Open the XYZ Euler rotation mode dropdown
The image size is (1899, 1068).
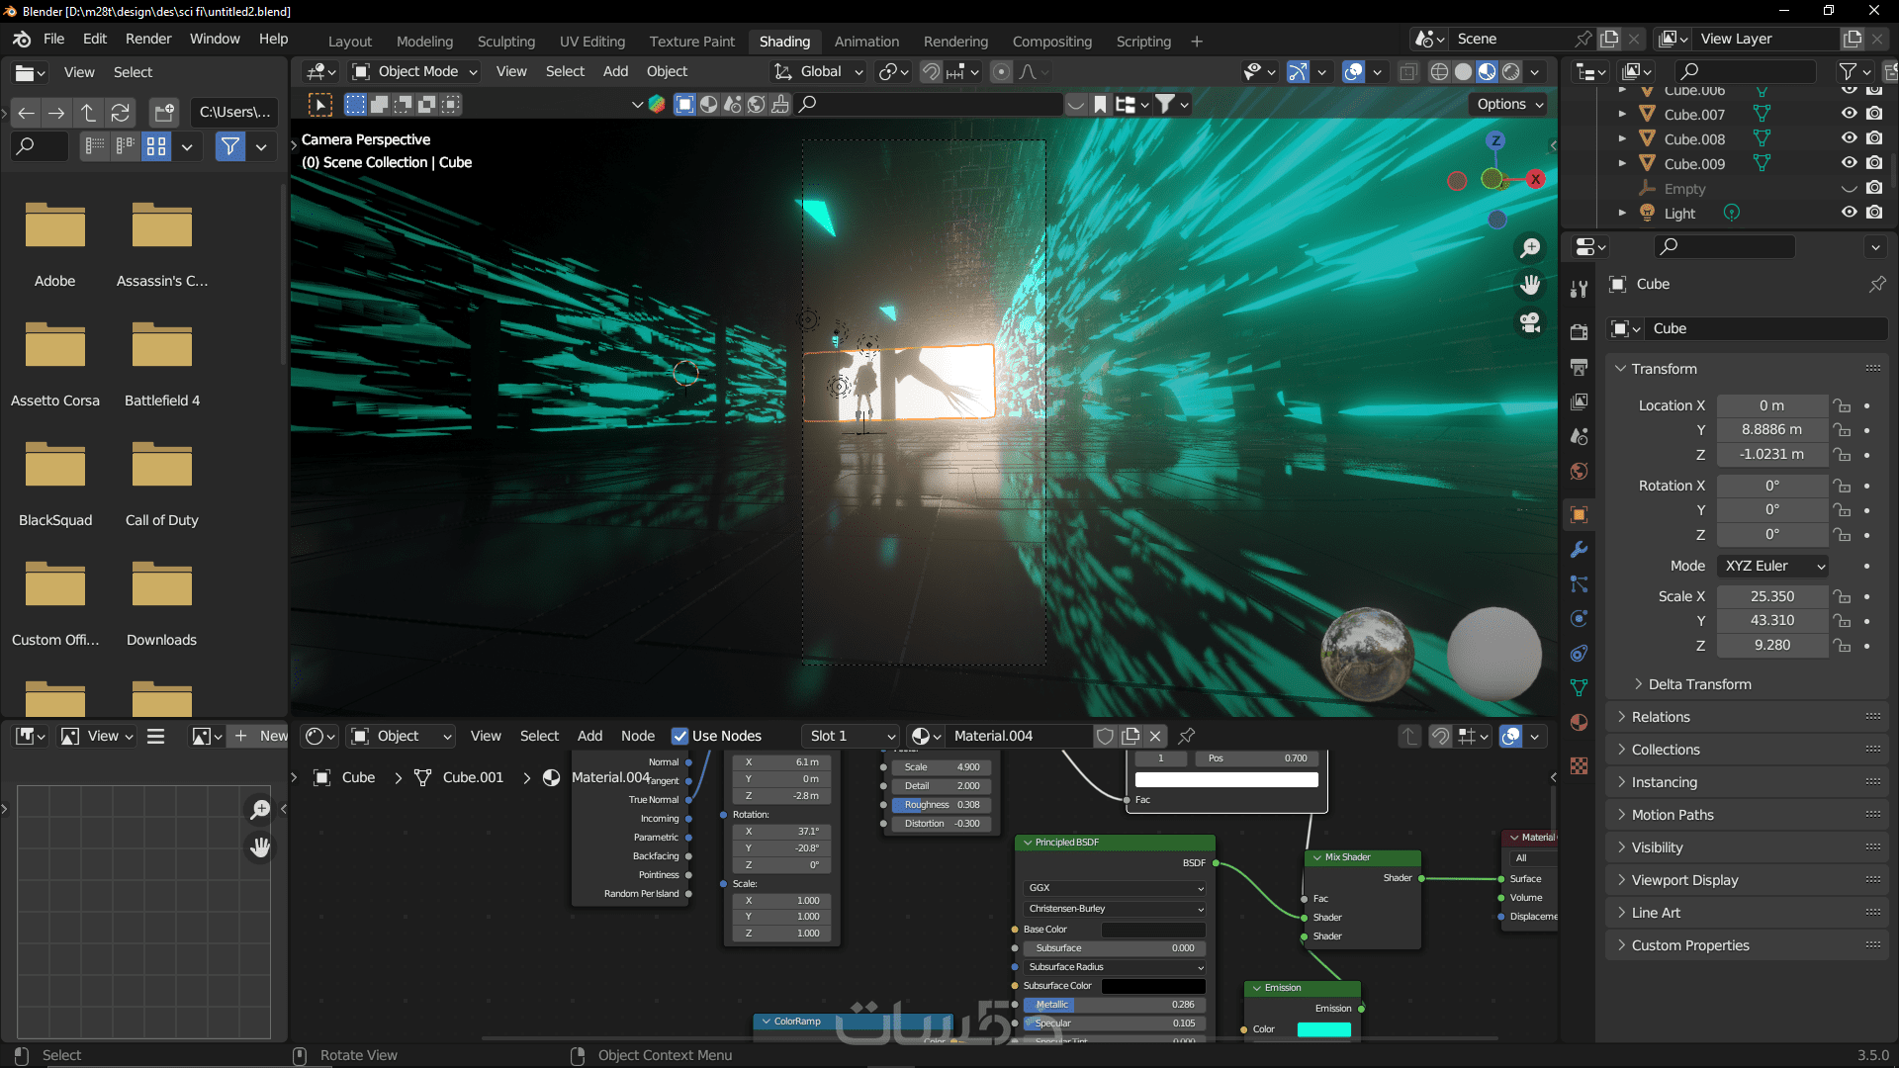[1773, 566]
